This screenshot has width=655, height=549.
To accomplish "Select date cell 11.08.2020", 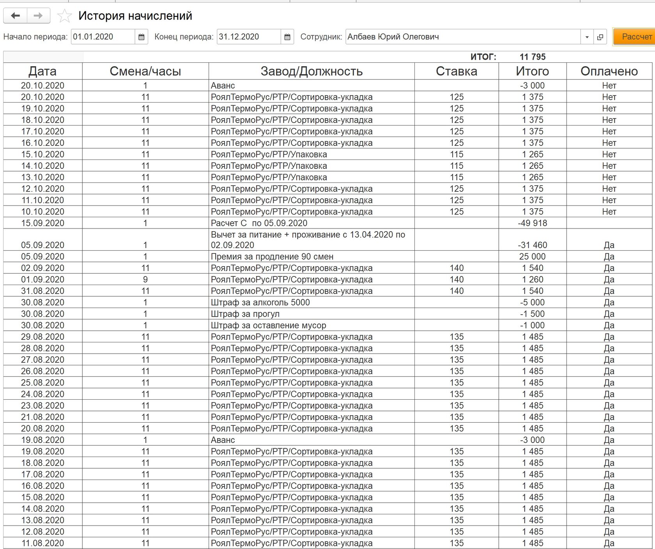I will click(42, 543).
